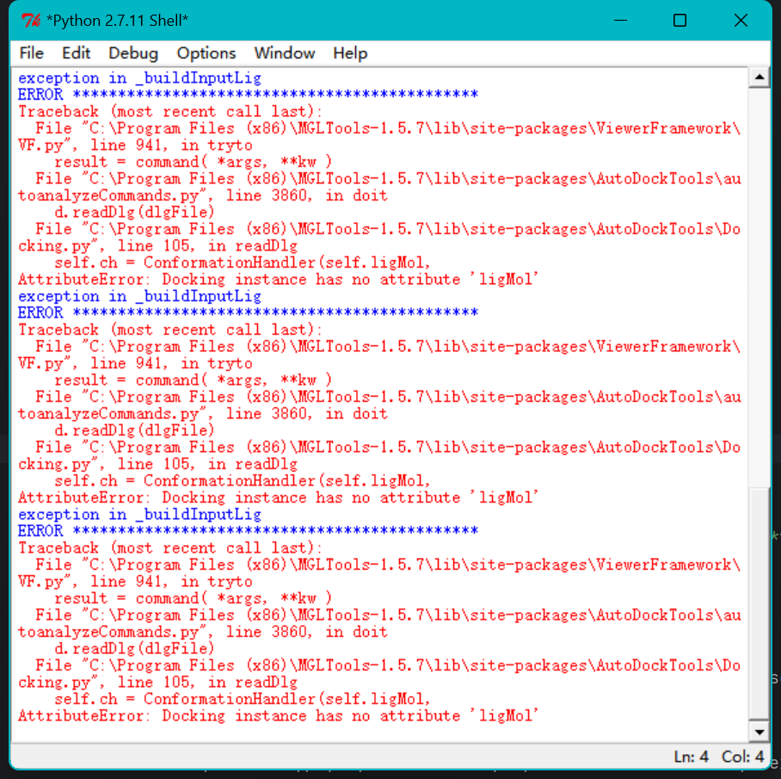Click the Col: 4 status indicator
Screen dimensions: 781x779
click(x=742, y=757)
